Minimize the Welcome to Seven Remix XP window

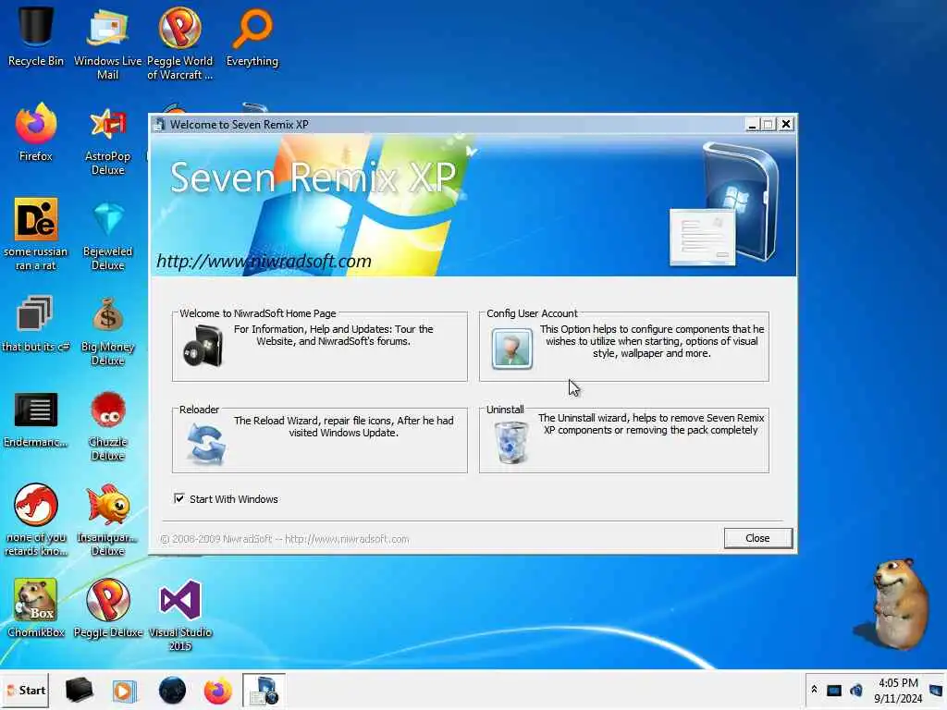coord(752,125)
